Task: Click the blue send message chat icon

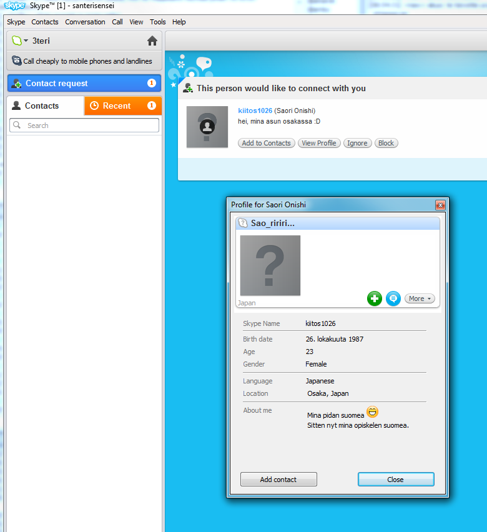Action: click(393, 298)
